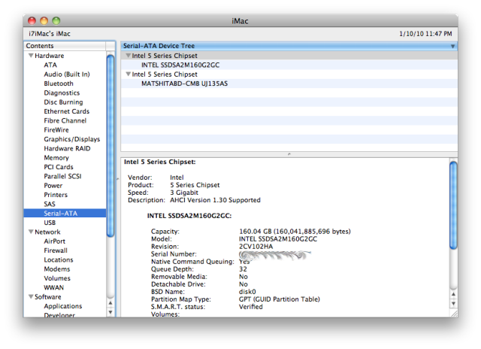Click the i7iMac's iMac label
481x349 pixels.
click(50, 34)
